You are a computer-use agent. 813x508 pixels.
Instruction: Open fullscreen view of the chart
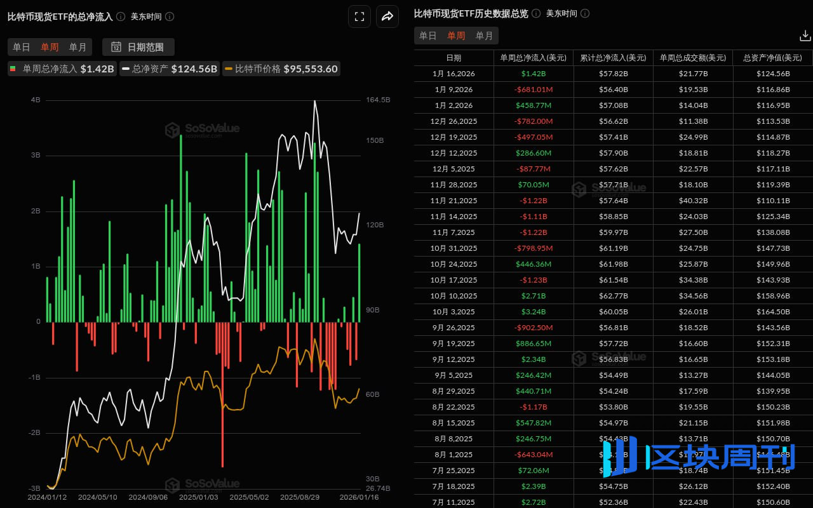[359, 17]
